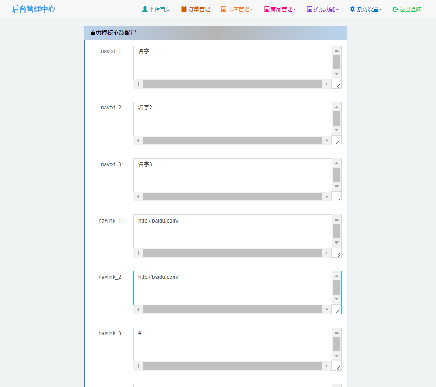This screenshot has height=387, width=436.
Task: Click the navlink_3: field label
Action: coord(110,333)
